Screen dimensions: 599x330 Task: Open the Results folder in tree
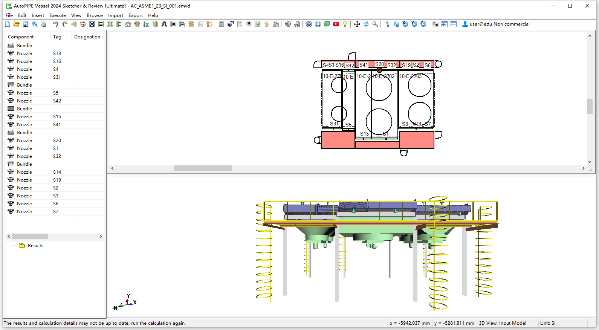click(x=32, y=246)
